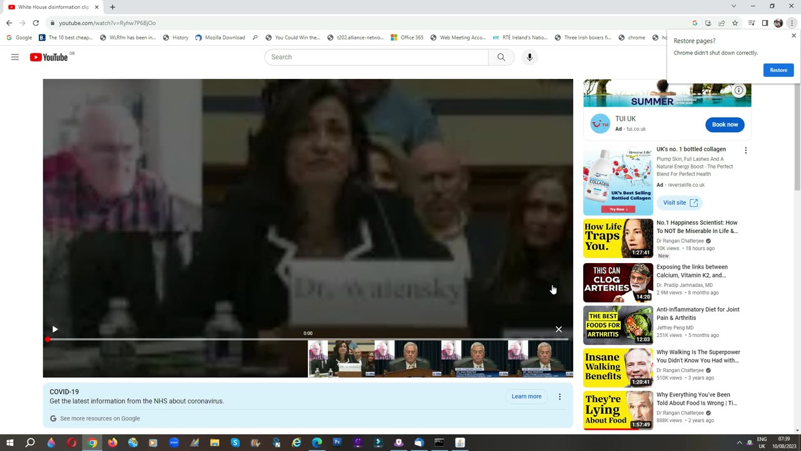Click the install/download page icon in address bar
The height and width of the screenshot is (451, 801).
pyautogui.click(x=708, y=23)
